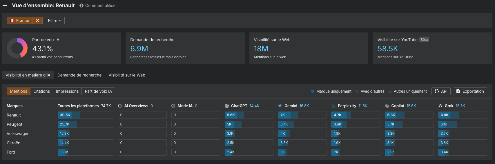Image resolution: width=495 pixels, height=164 pixels.
Task: Click the Google Mode IA icon
Action: (173, 106)
